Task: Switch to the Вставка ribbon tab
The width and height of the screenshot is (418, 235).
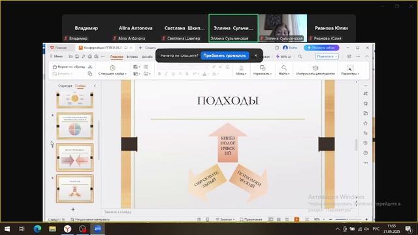Action: pyautogui.click(x=132, y=57)
